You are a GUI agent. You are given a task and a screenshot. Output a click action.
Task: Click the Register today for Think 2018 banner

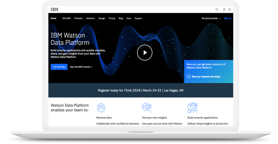(x=141, y=90)
